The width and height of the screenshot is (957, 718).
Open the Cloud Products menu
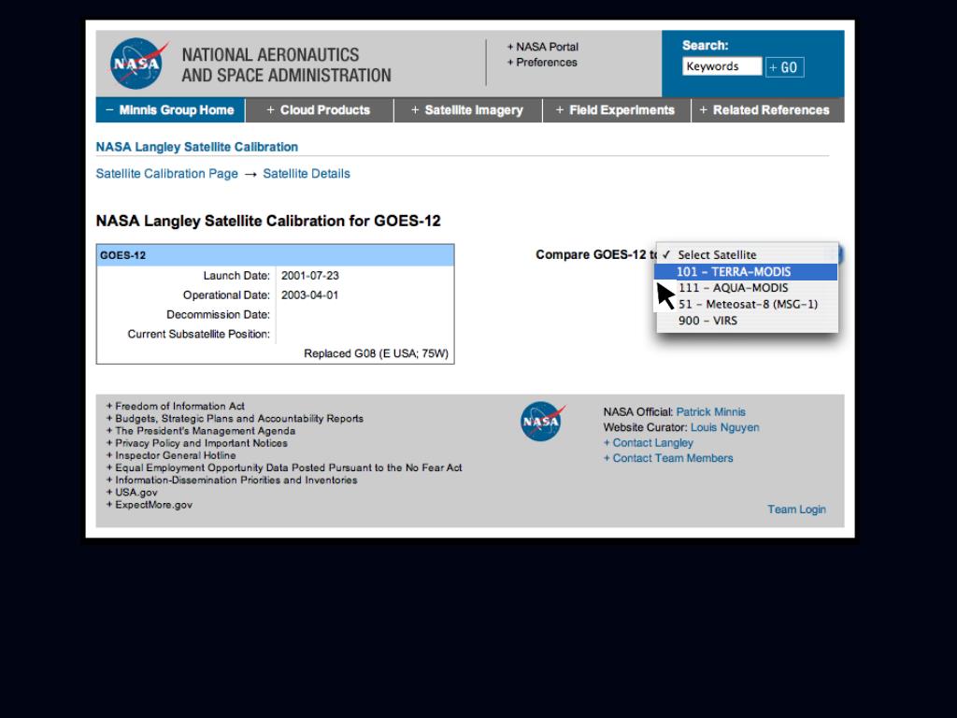(x=320, y=110)
